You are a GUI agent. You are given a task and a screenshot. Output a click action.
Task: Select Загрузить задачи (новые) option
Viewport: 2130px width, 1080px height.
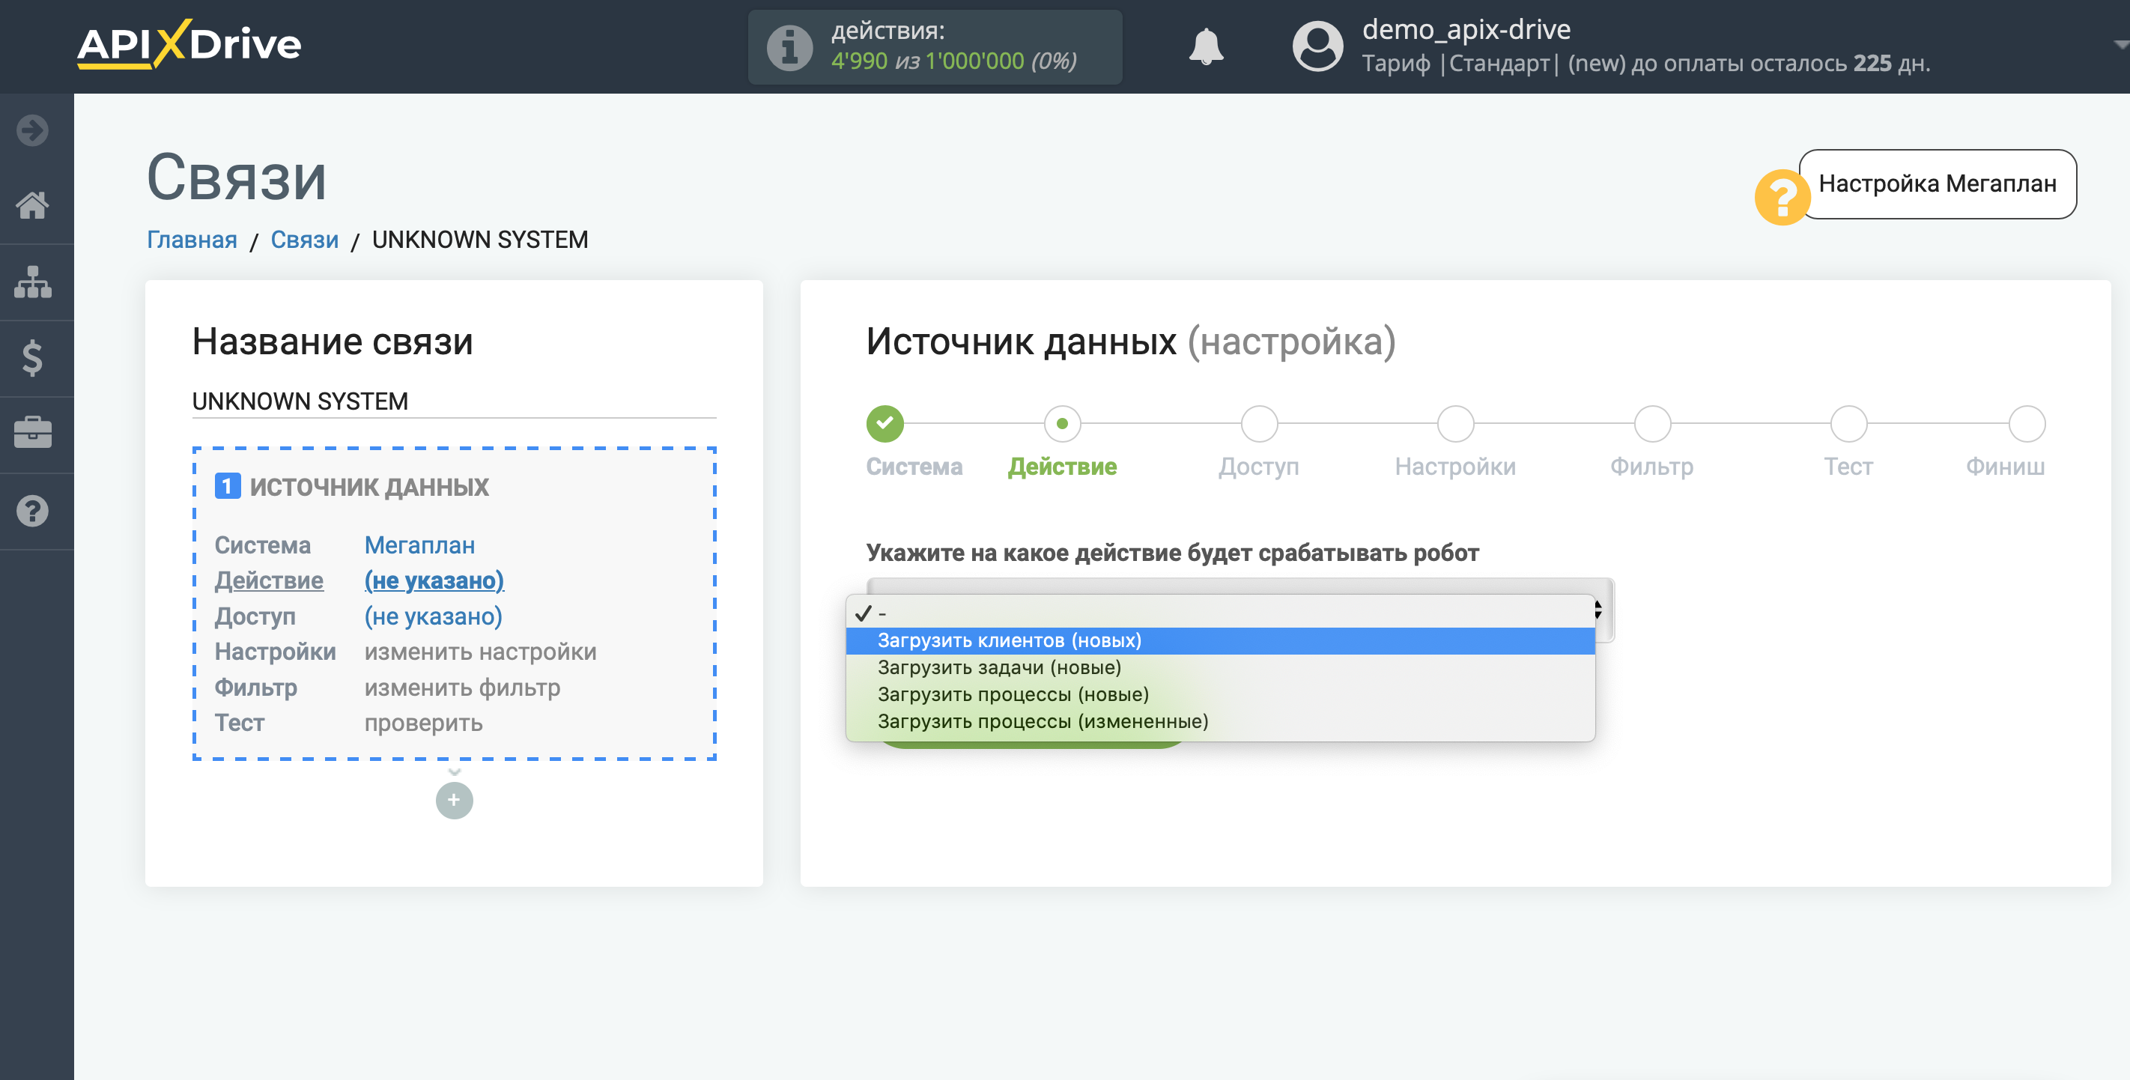point(1221,667)
